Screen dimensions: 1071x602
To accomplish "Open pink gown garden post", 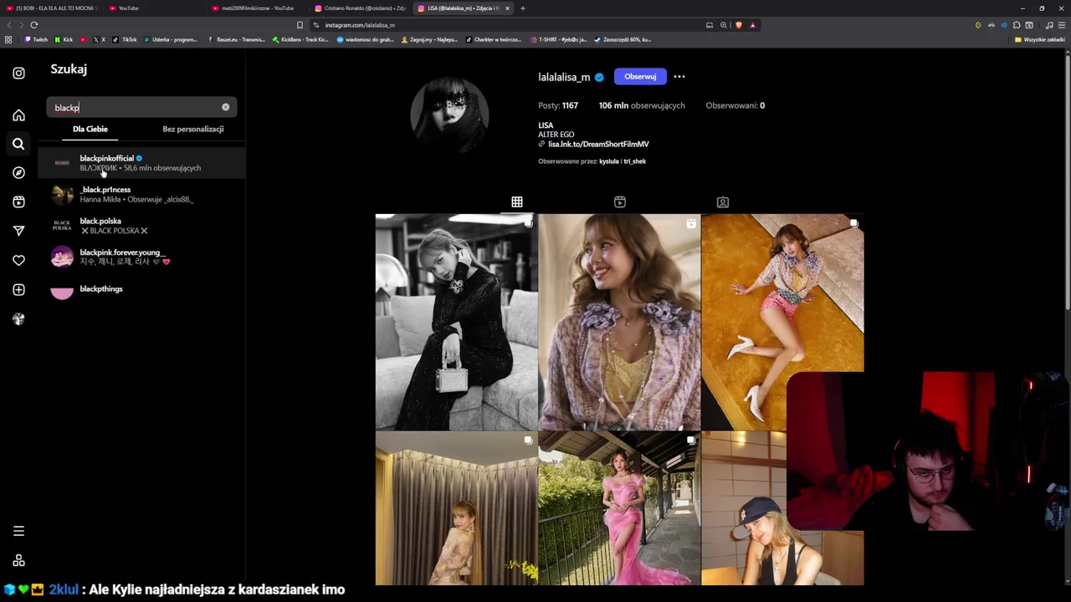I will coord(619,508).
